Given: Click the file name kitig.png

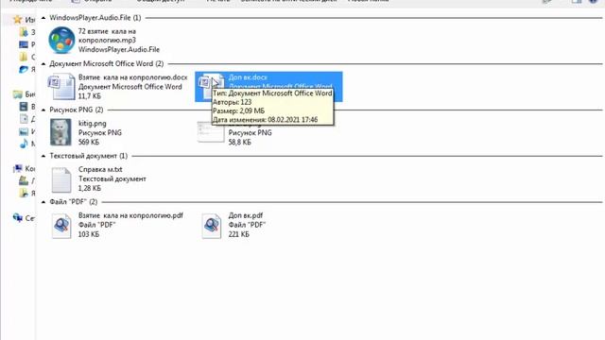Looking at the screenshot, I should (93, 124).
